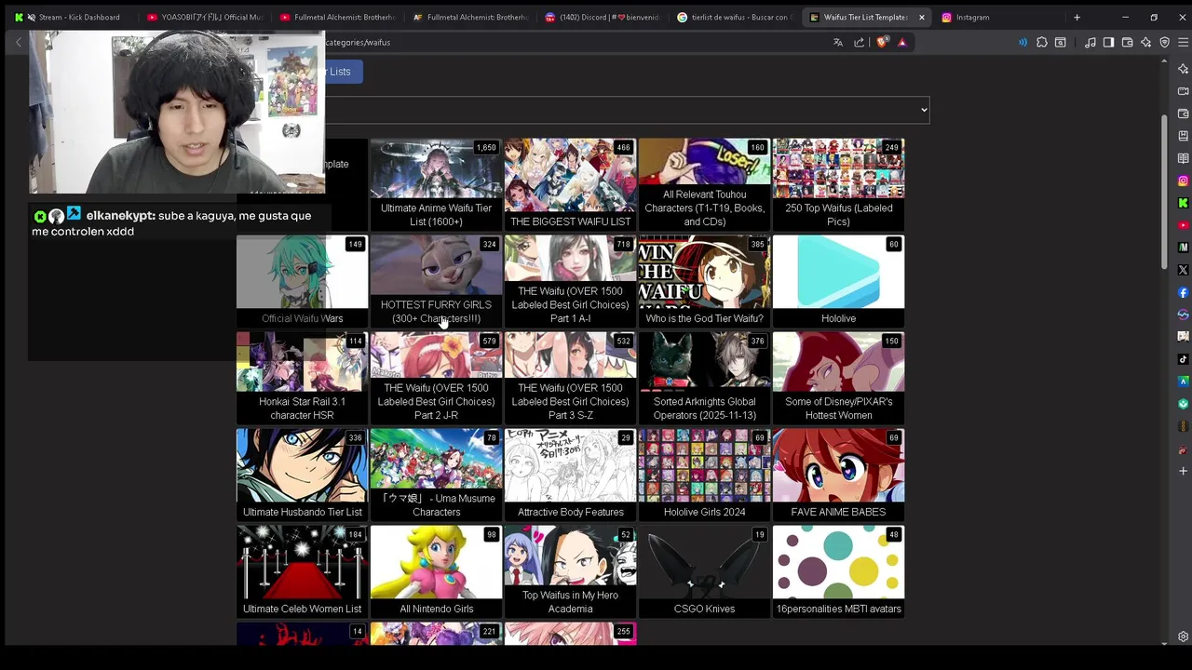This screenshot has height=670, width=1192.
Task: Click the share page icon
Action: tap(859, 42)
